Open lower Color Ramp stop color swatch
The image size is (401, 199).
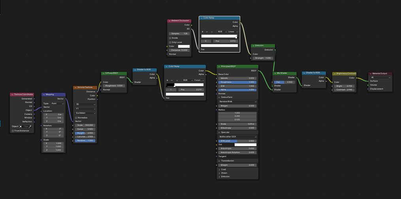point(185,94)
